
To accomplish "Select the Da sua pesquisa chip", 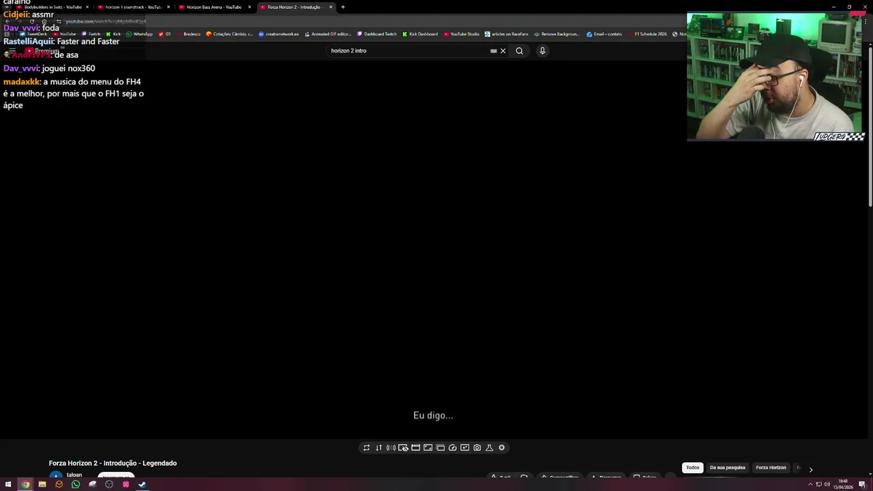I will pyautogui.click(x=727, y=468).
